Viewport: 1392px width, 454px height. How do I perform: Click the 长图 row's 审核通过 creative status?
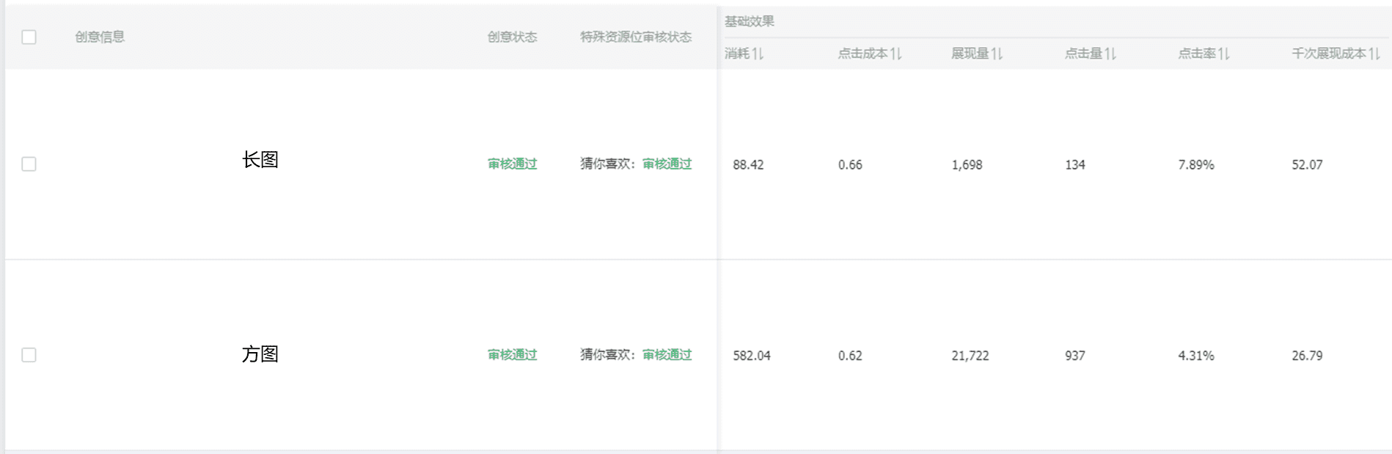(513, 164)
